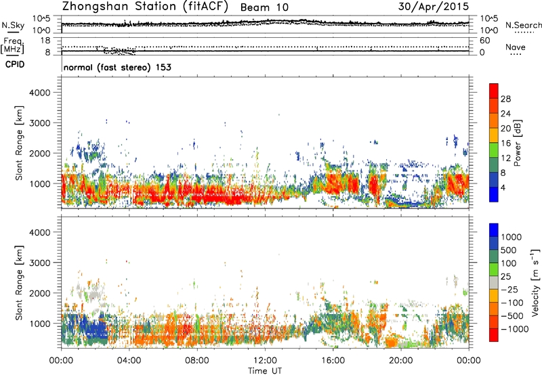Click the 12 label on power colorbar
Screen dimensions: 542x375
[505, 158]
